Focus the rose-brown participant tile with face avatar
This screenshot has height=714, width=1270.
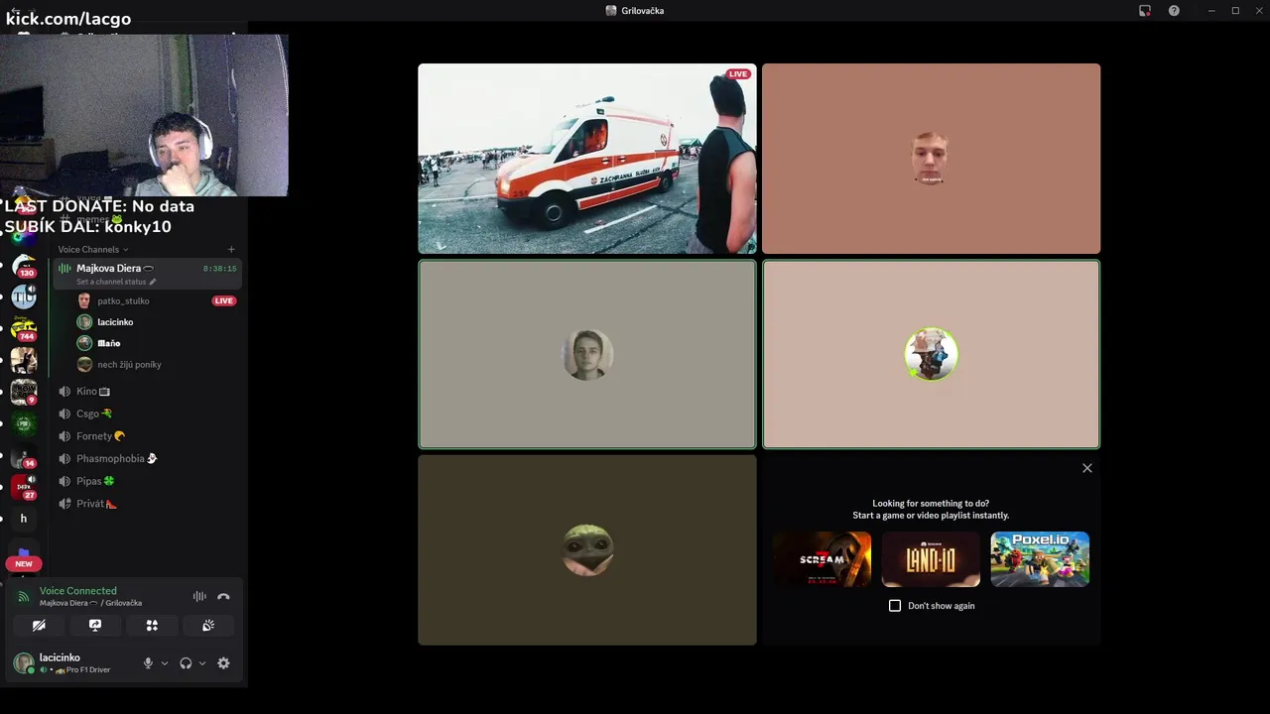point(931,159)
